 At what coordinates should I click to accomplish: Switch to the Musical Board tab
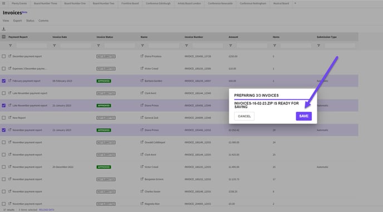point(281,3)
